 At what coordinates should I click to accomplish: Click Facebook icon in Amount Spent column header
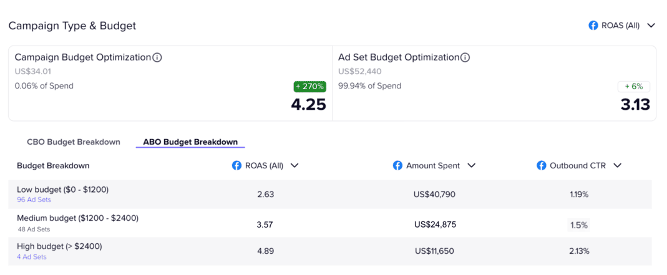coord(397,166)
